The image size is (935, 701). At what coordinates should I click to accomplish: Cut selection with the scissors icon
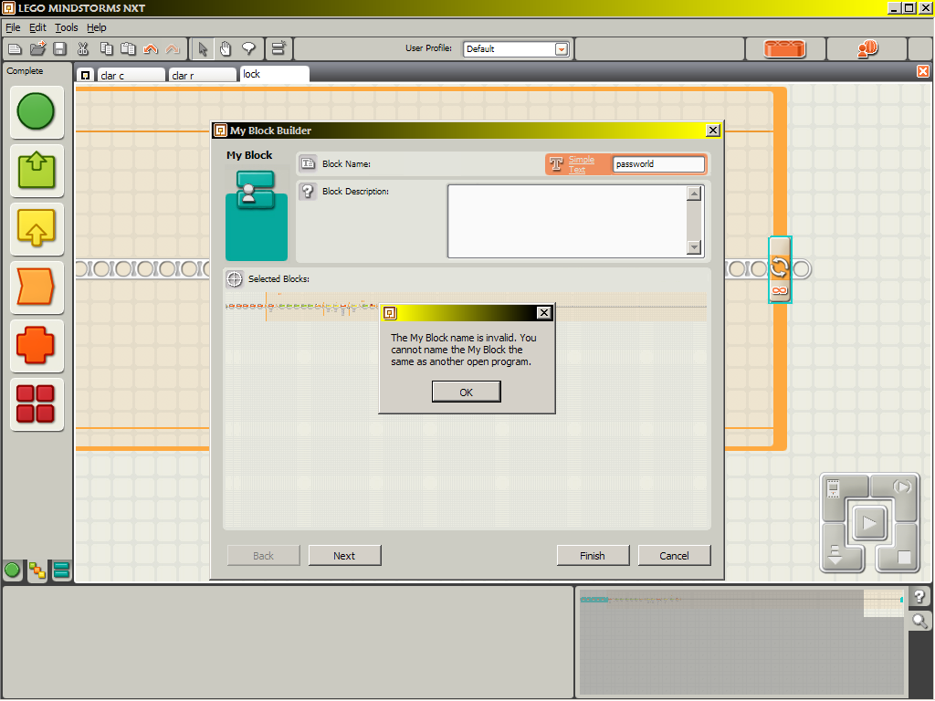(x=83, y=49)
